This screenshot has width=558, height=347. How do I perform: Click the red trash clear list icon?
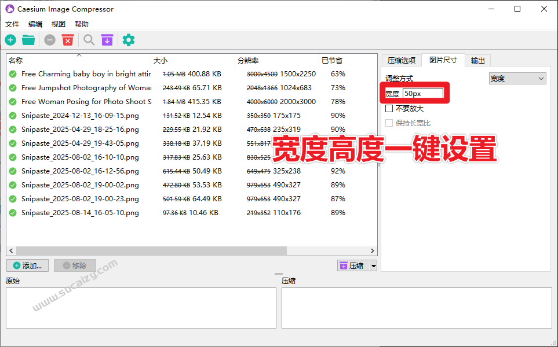click(67, 40)
